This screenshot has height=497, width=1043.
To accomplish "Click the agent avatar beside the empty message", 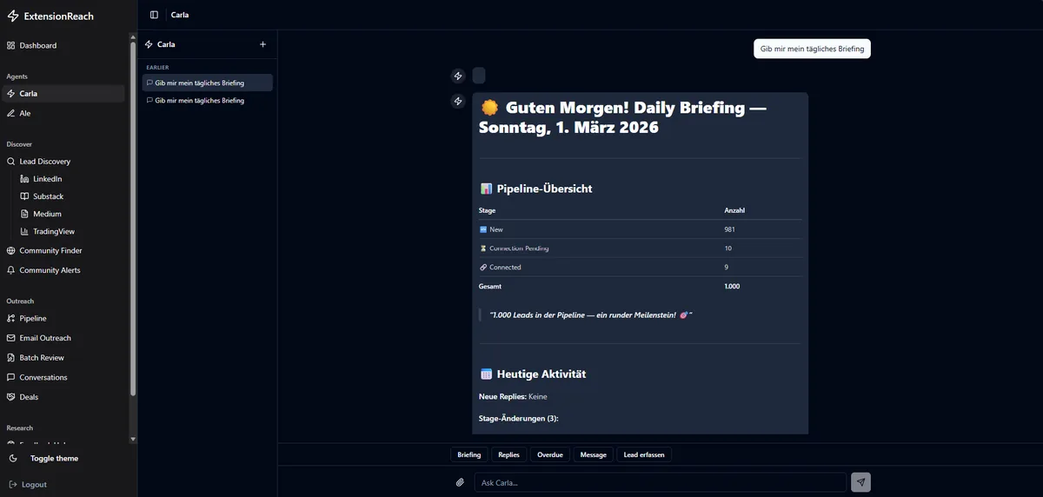I will tap(458, 76).
